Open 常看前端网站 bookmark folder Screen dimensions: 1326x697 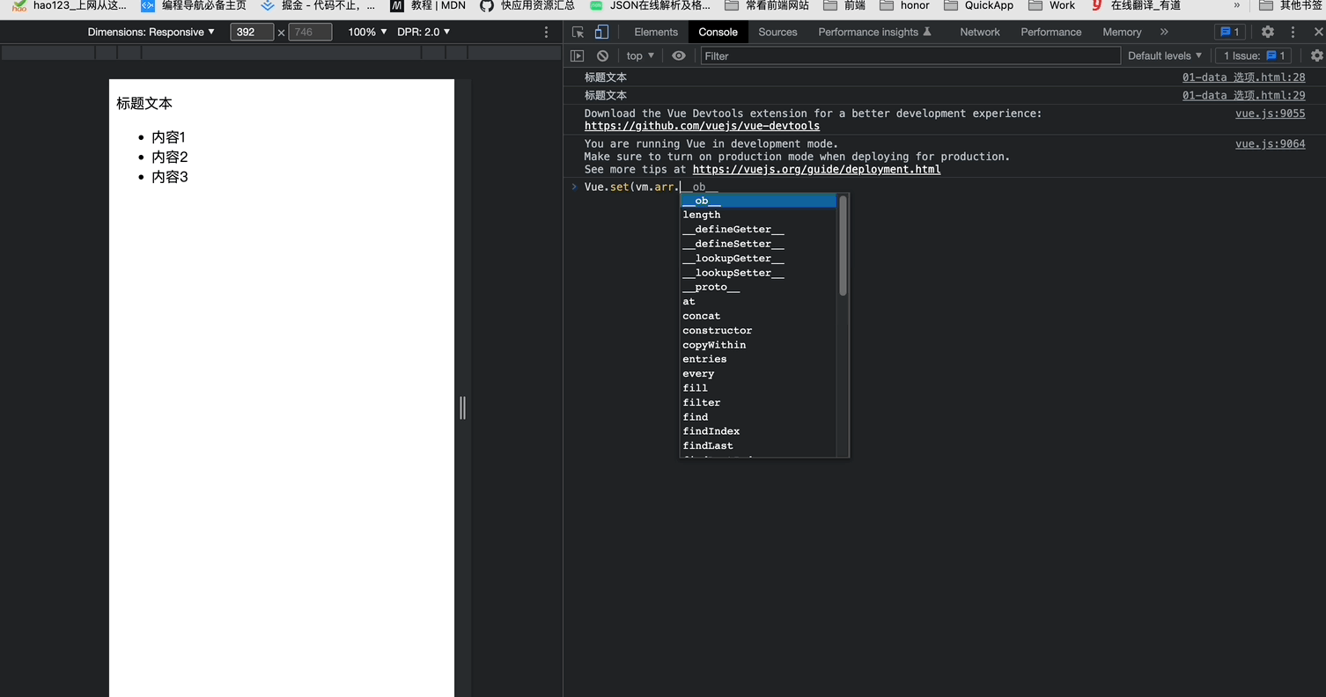click(767, 5)
